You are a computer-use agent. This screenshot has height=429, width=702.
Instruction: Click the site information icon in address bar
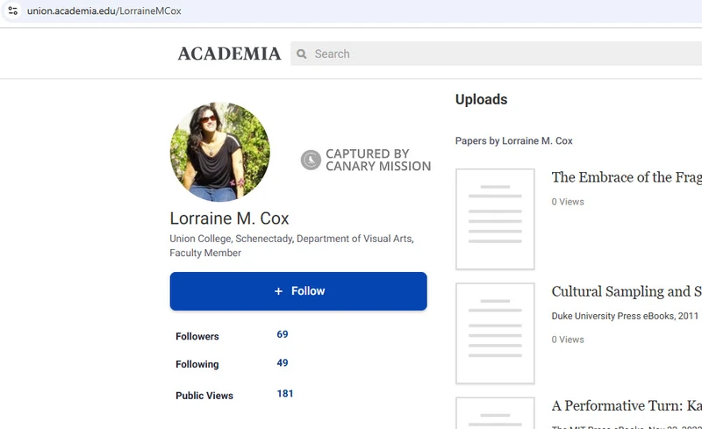click(x=12, y=11)
